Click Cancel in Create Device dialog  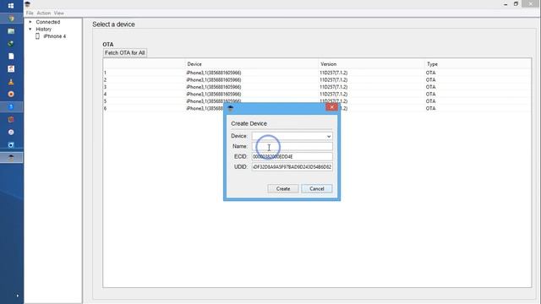click(317, 188)
